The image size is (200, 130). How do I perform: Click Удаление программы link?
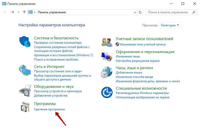click(50, 109)
